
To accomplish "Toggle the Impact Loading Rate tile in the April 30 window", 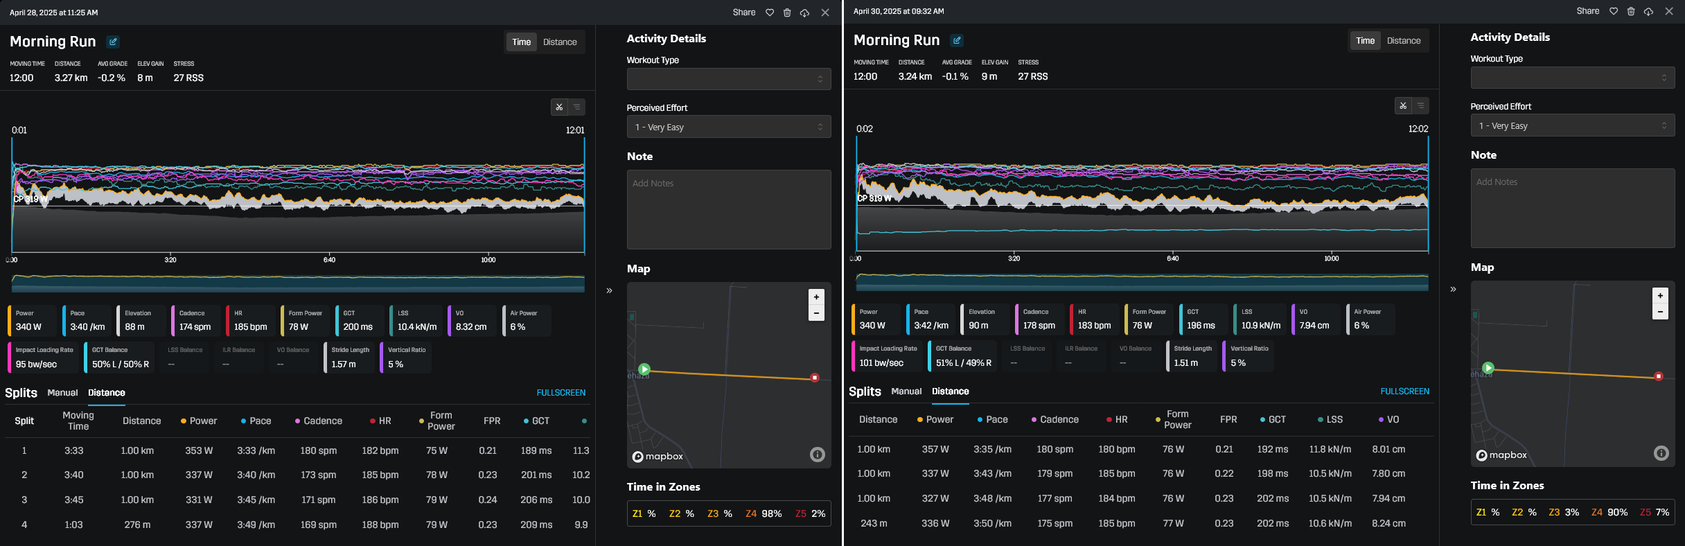I will pyautogui.click(x=888, y=356).
